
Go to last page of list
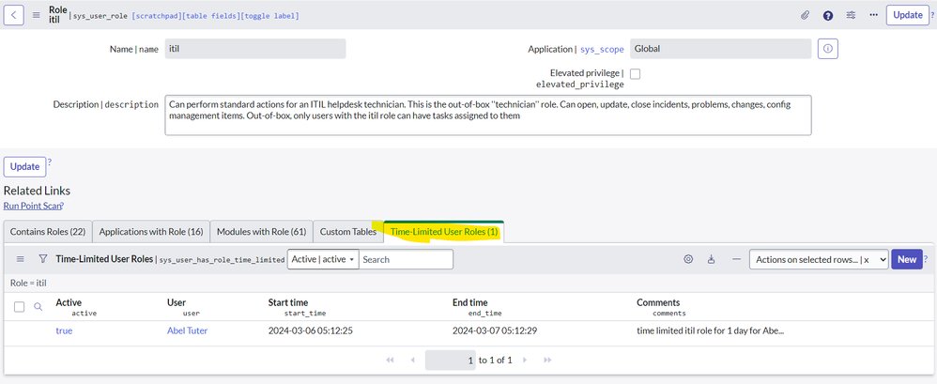pyautogui.click(x=546, y=361)
